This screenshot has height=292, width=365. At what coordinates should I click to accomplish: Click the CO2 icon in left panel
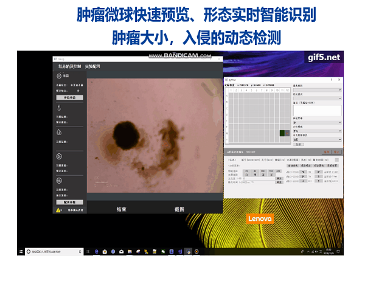click(x=59, y=181)
